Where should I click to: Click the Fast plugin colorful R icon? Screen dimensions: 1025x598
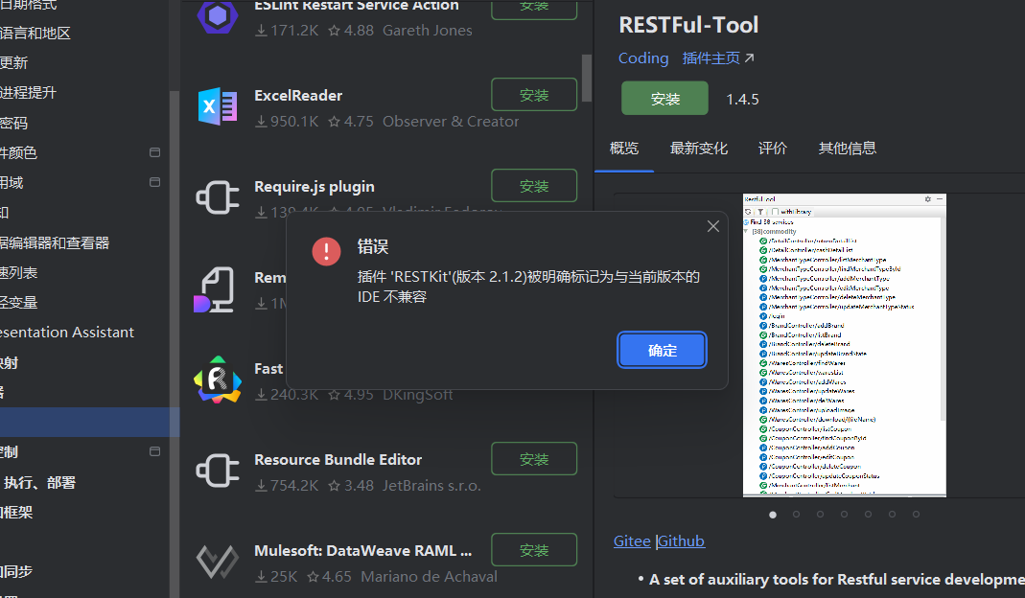coord(218,379)
